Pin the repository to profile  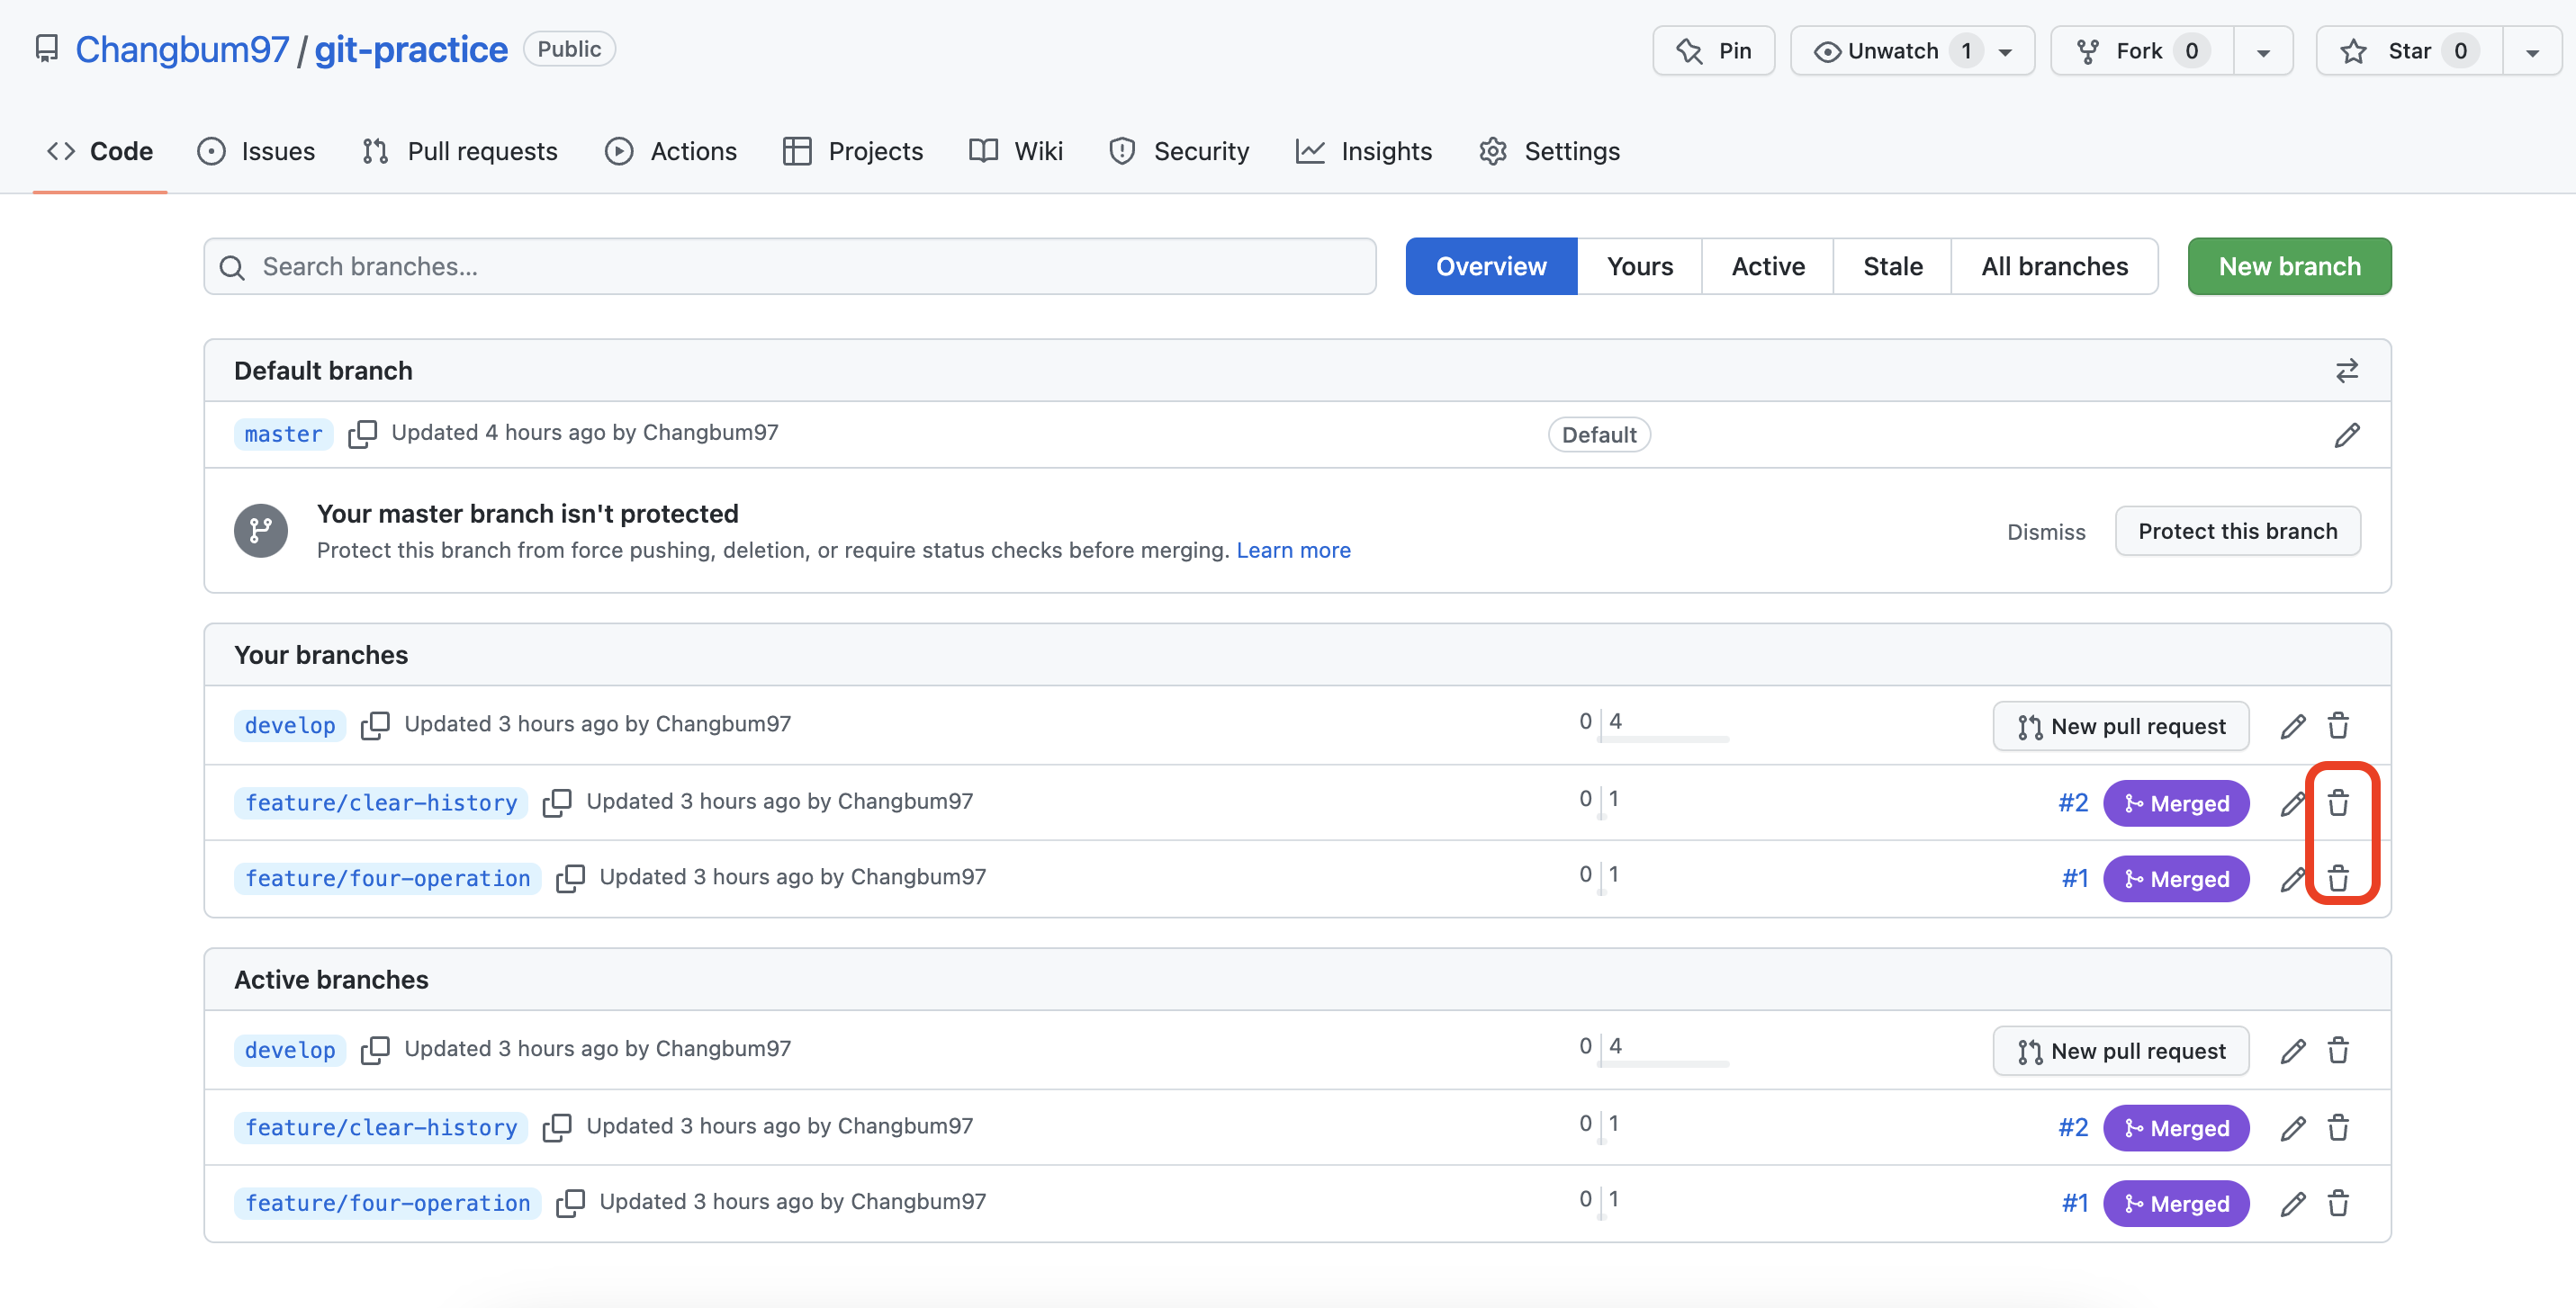click(x=1713, y=51)
